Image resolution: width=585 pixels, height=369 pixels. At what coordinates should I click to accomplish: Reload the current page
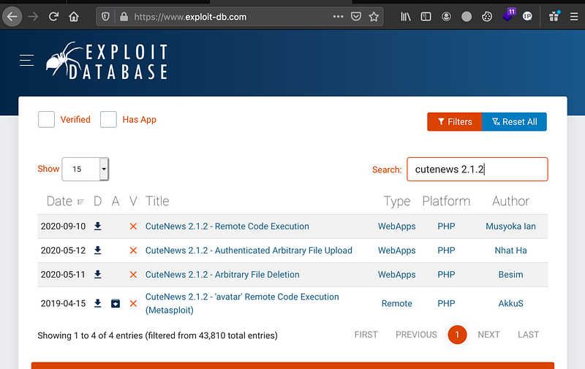tap(53, 17)
